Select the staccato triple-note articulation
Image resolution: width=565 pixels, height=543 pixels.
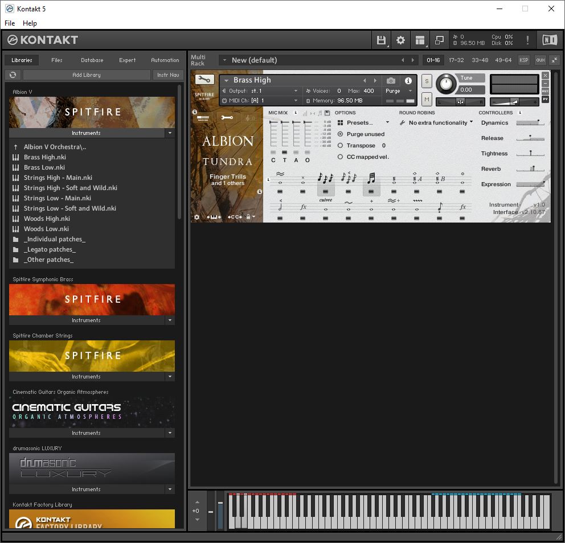325,178
